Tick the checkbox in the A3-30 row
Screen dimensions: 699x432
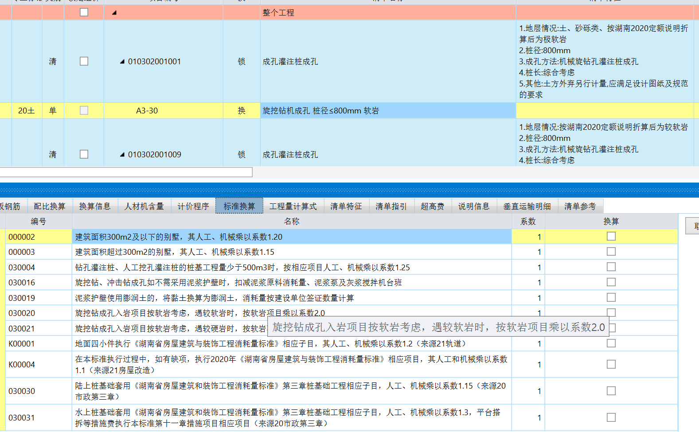click(84, 110)
